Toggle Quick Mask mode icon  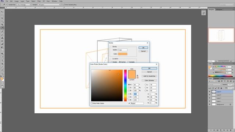point(2,83)
